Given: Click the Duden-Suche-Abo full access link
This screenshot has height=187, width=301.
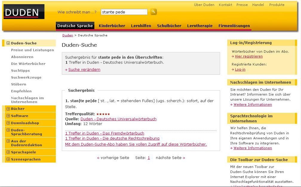Looking at the screenshot, I should pos(136,144).
